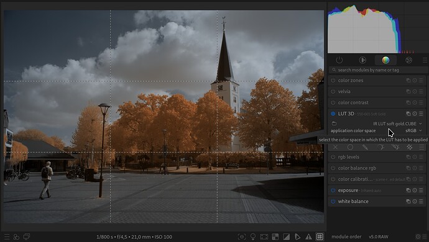Toggle focus peaking mode icon
Viewport: 429px width, 242px height.
pyautogui.click(x=242, y=237)
